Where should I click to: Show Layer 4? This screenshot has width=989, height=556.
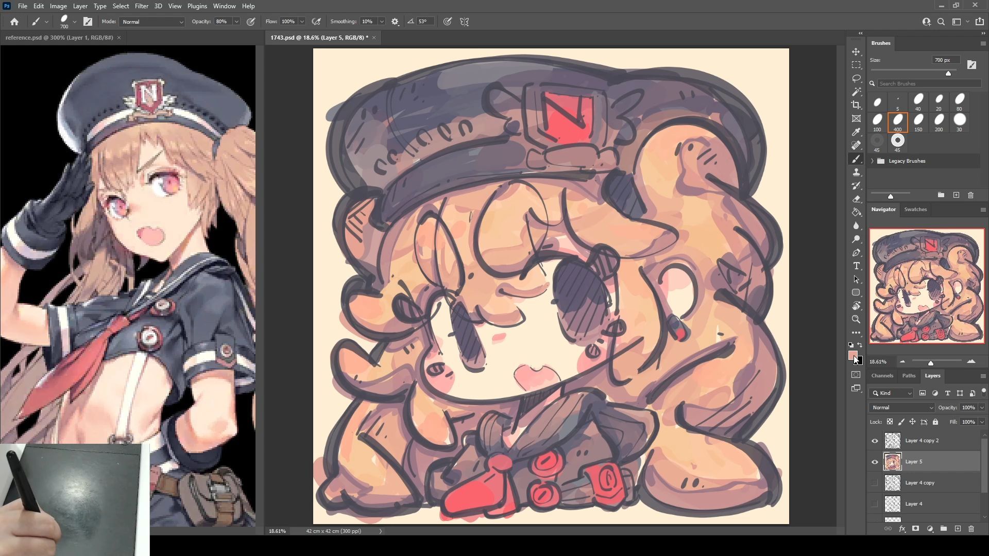(875, 504)
